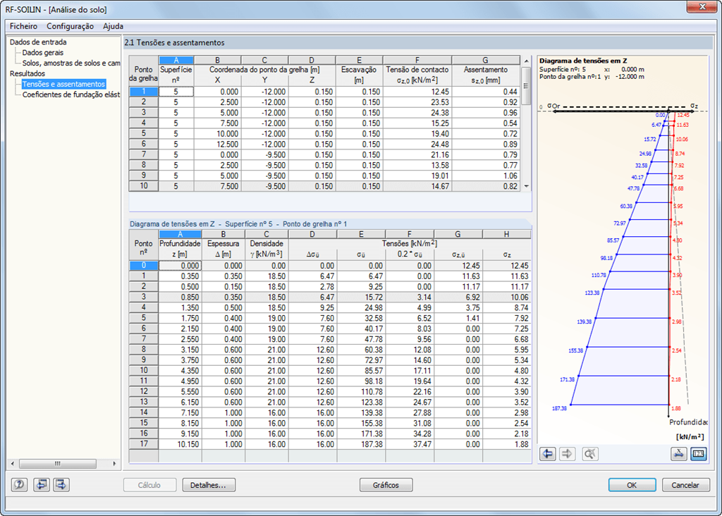This screenshot has height=516, width=722.
Task: Click 0.2*σü cell 37.47
Action: (x=410, y=444)
